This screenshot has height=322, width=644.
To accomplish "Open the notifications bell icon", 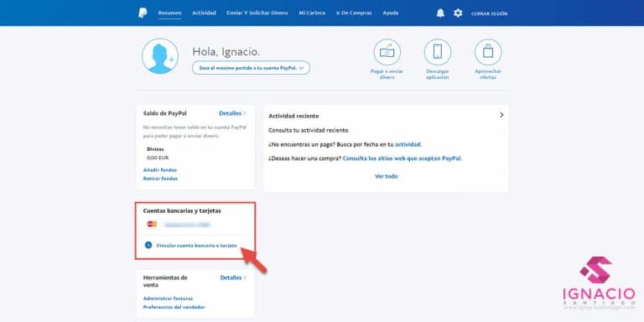I will point(440,13).
